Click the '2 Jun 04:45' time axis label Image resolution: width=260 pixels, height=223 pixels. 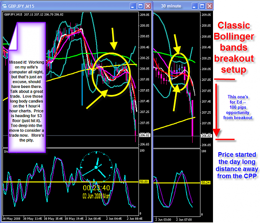coord(114,218)
